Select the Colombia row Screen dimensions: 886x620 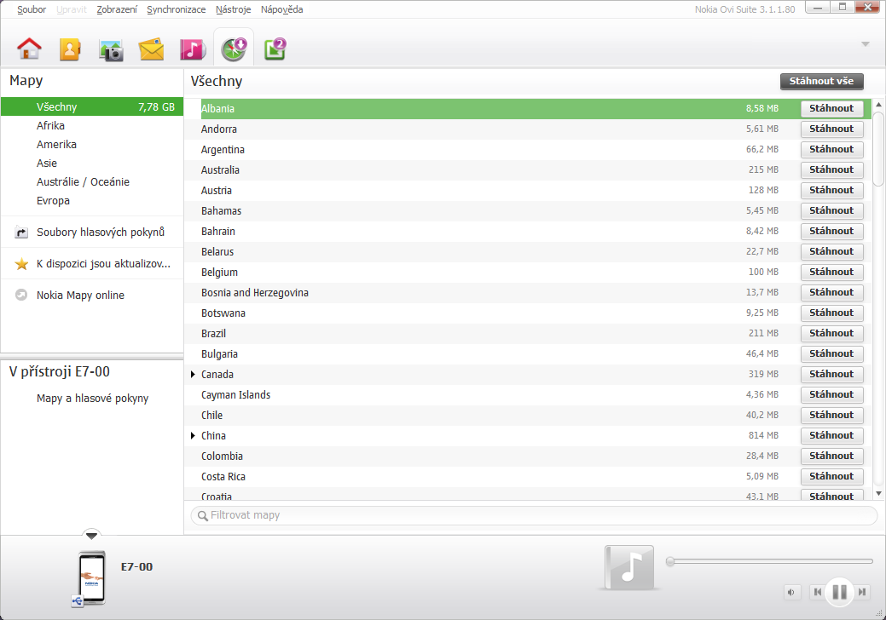[x=528, y=456]
